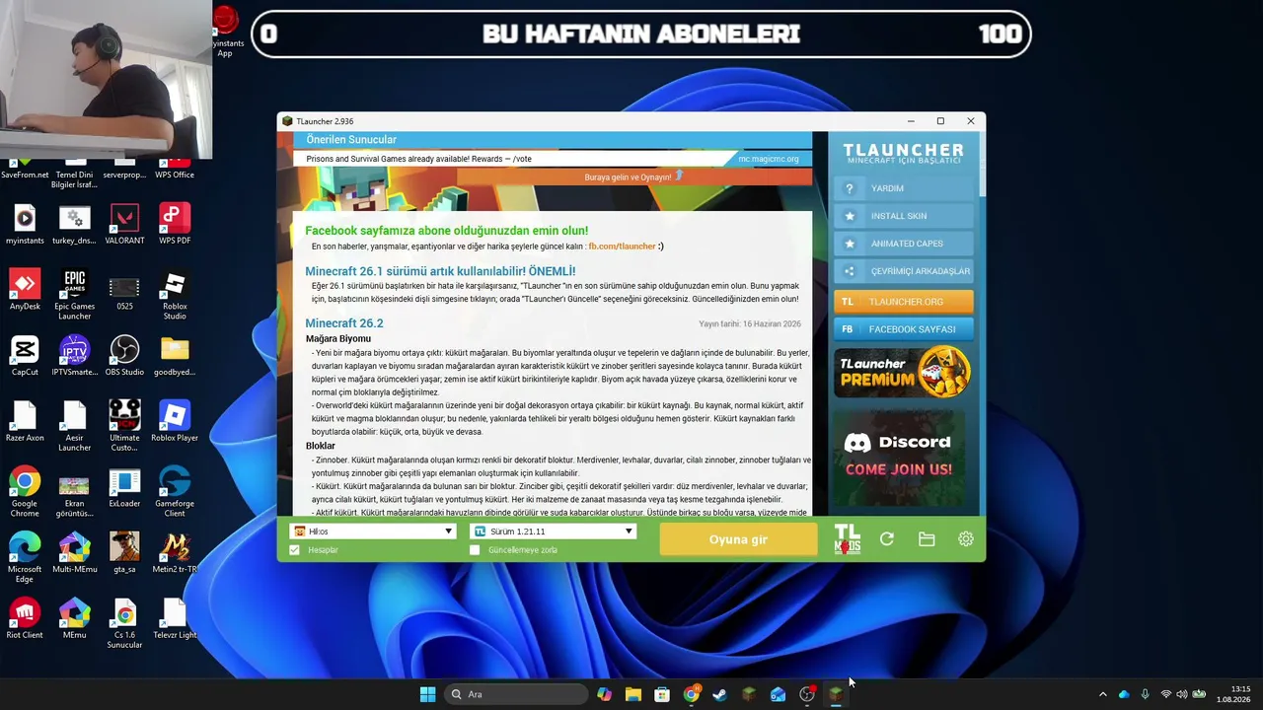Select the MEmu desktop icon

click(x=75, y=618)
